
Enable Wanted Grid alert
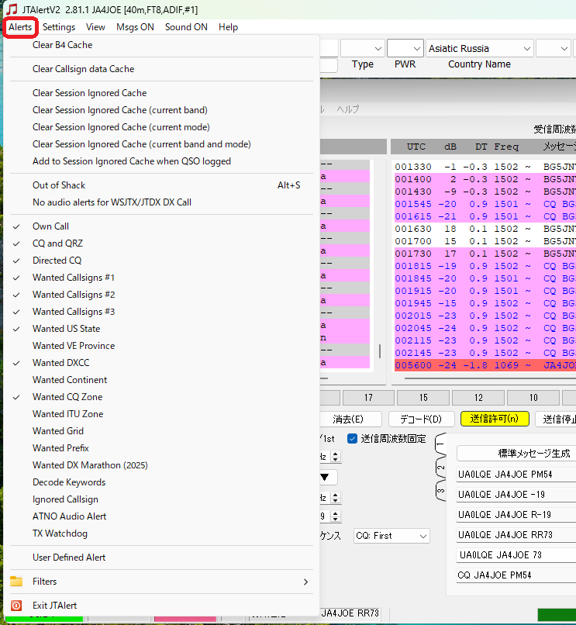pos(161,431)
